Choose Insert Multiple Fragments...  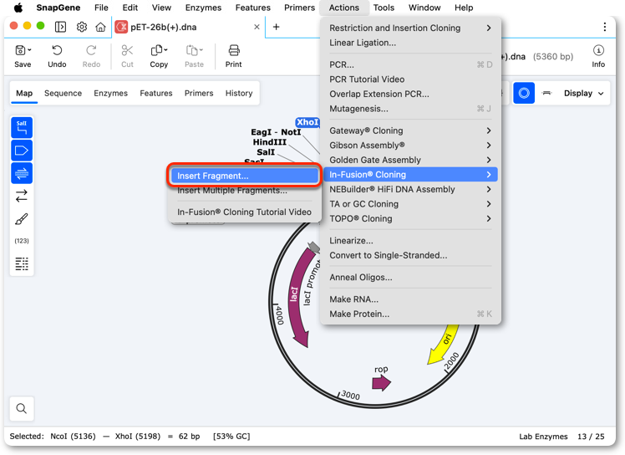245,191
